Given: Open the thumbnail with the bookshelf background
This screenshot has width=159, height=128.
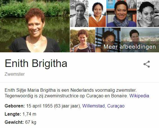Looking at the screenshot, I should click(122, 14).
